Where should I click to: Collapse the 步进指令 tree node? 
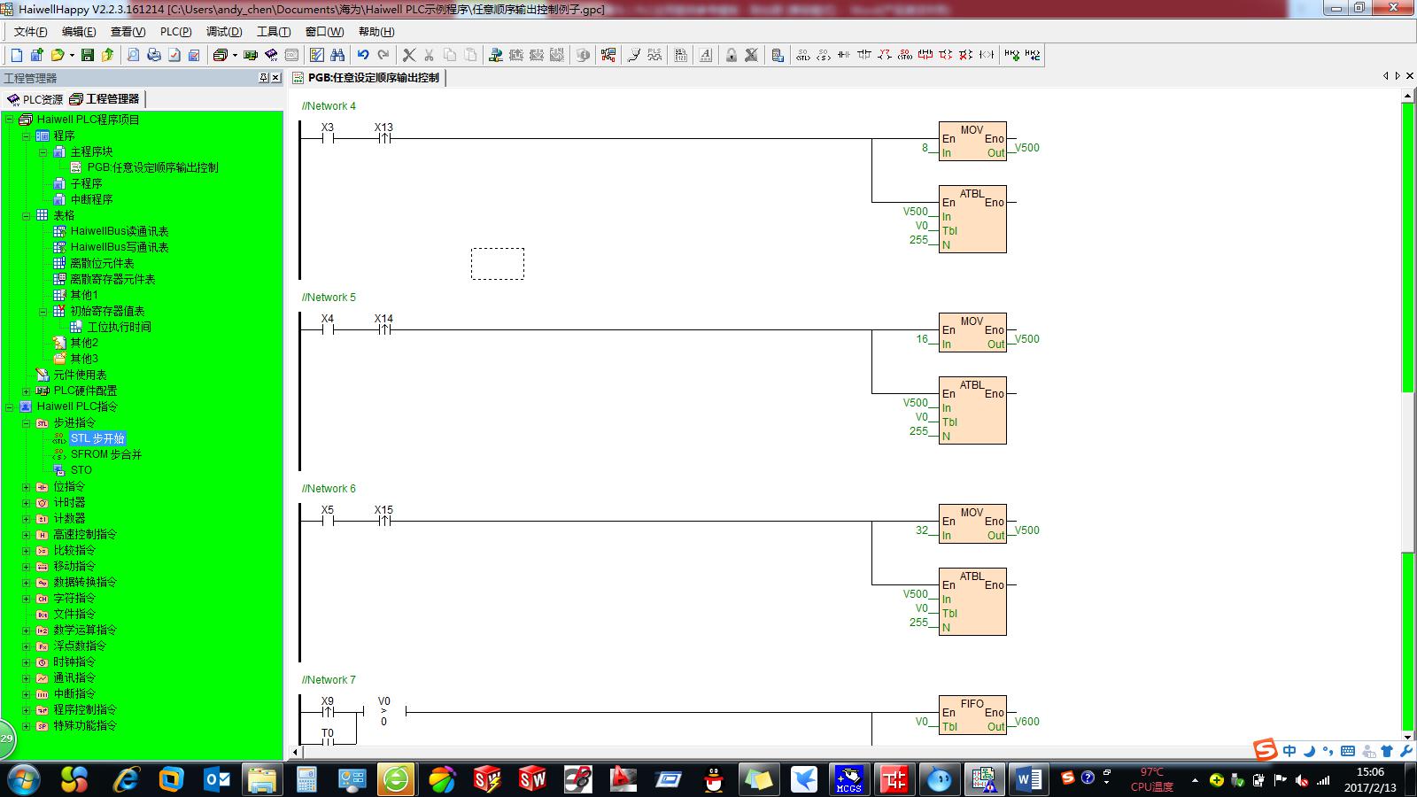pos(26,423)
